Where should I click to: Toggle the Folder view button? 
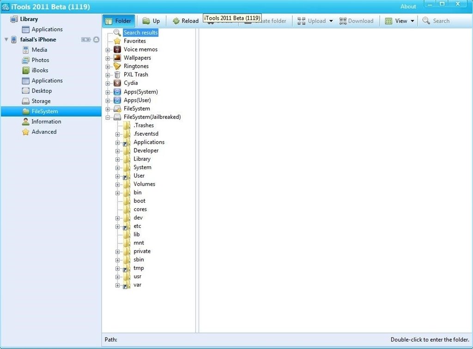tap(118, 21)
